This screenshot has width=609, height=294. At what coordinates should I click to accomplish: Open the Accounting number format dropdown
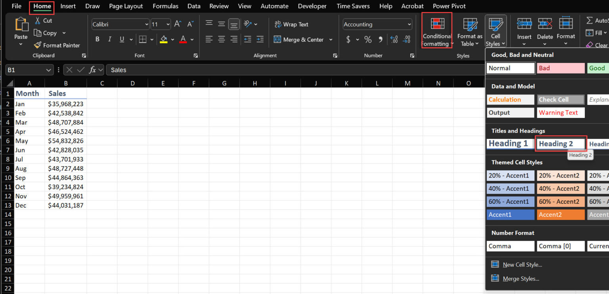409,24
